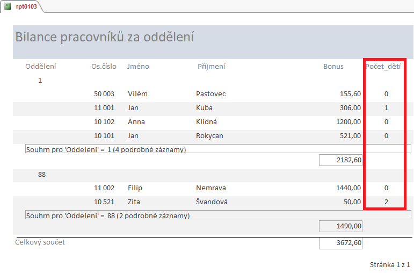Click the Os.číslo column header
The image size is (414, 273).
click(104, 66)
